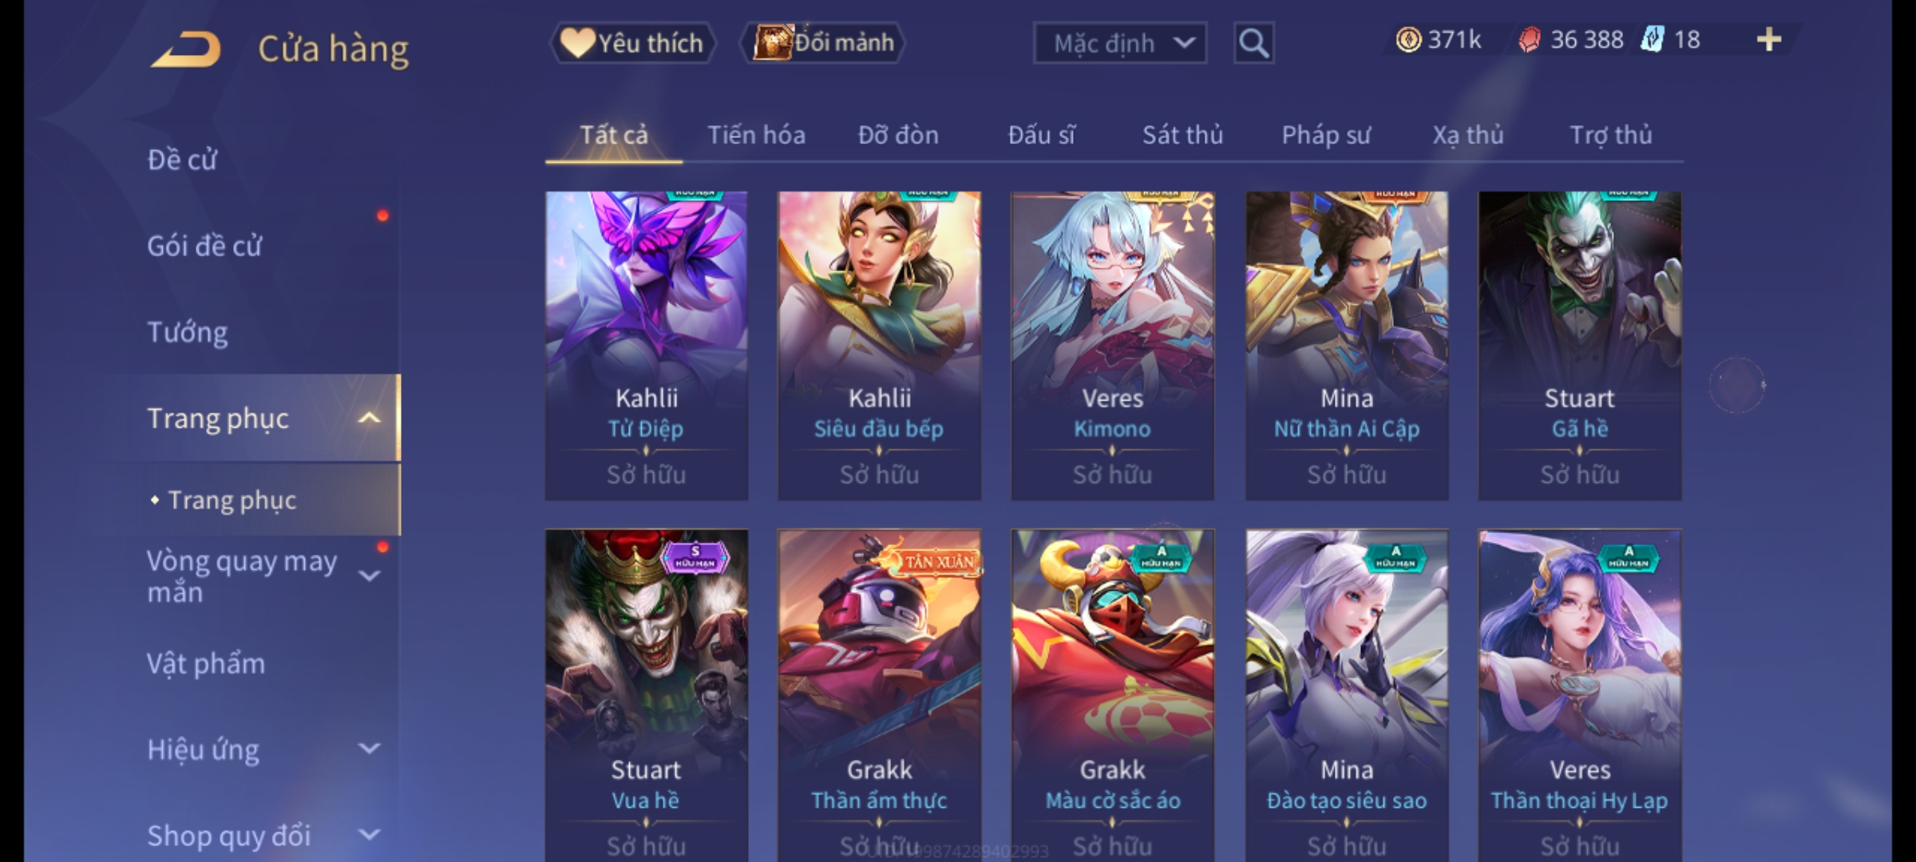Open Gói đề cử in sidebar
The height and width of the screenshot is (862, 1916).
(204, 246)
